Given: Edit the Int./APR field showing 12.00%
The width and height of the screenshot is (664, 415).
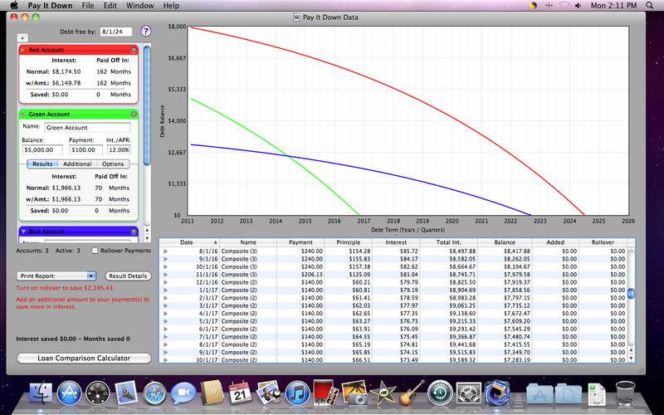Looking at the screenshot, I should [119, 150].
